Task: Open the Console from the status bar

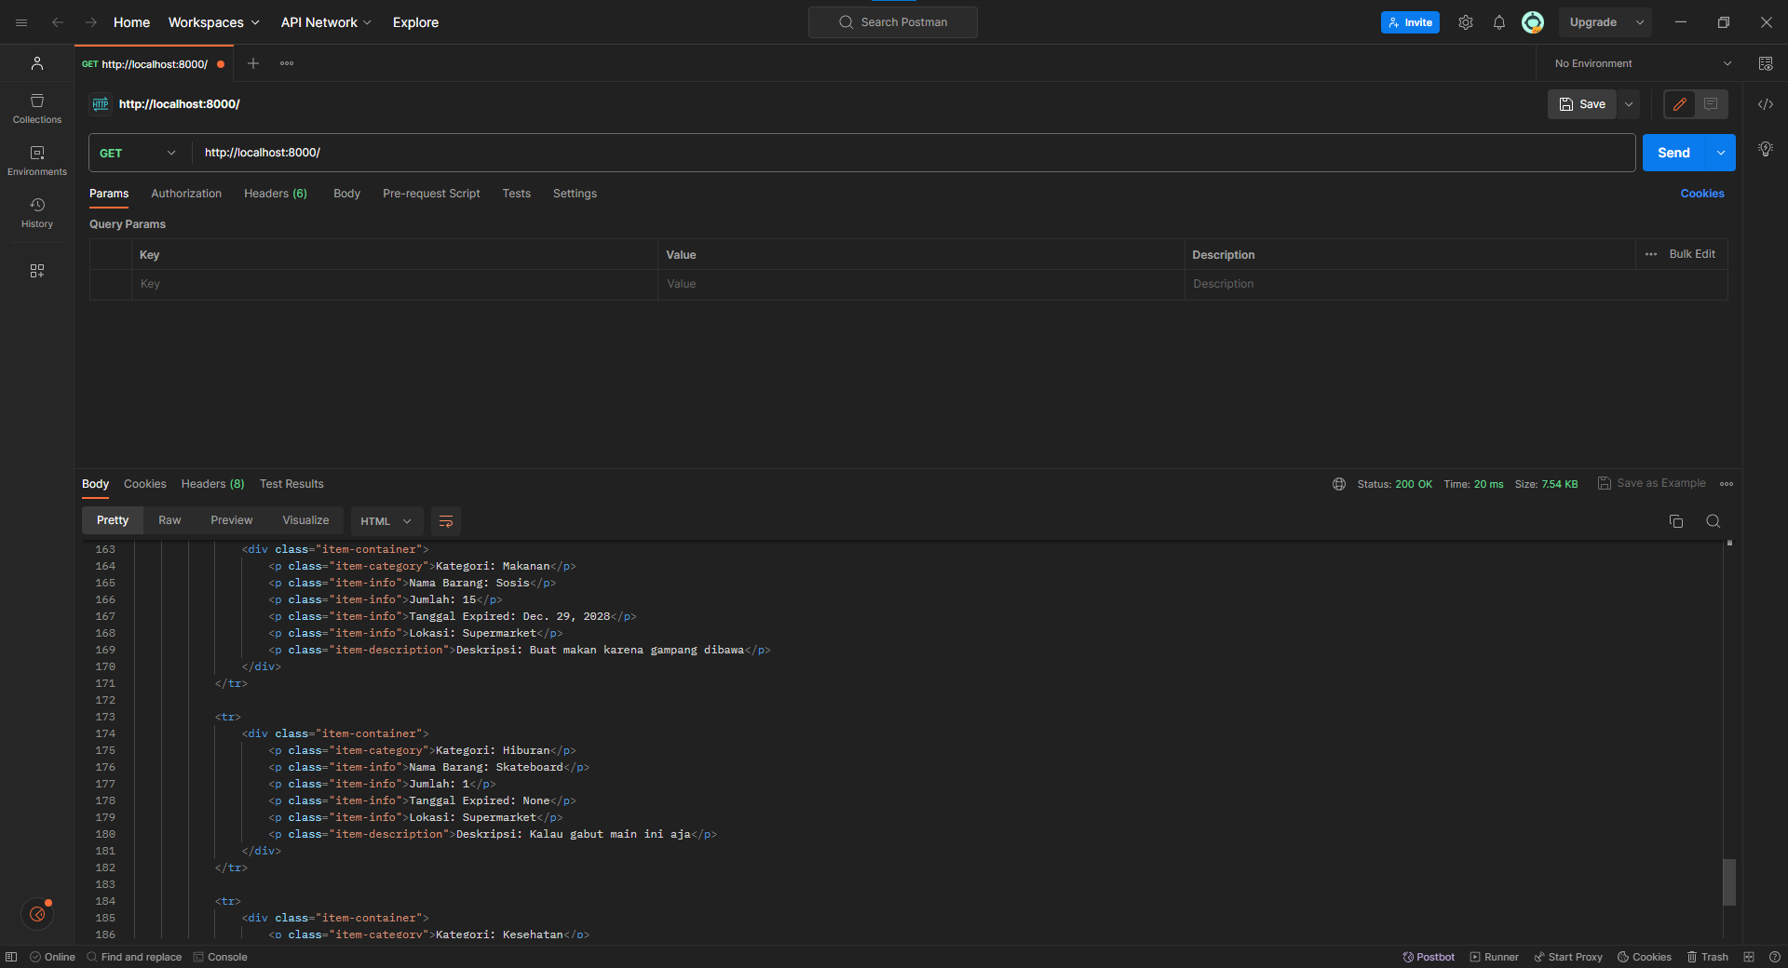Action: tap(221, 957)
